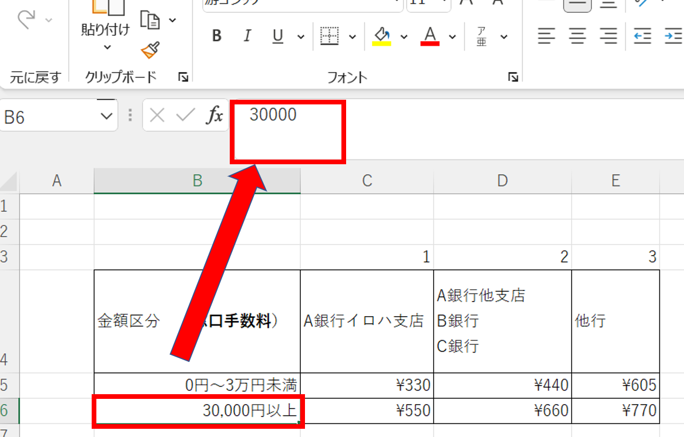Click the formula bar Enter checkmark icon

click(x=185, y=115)
